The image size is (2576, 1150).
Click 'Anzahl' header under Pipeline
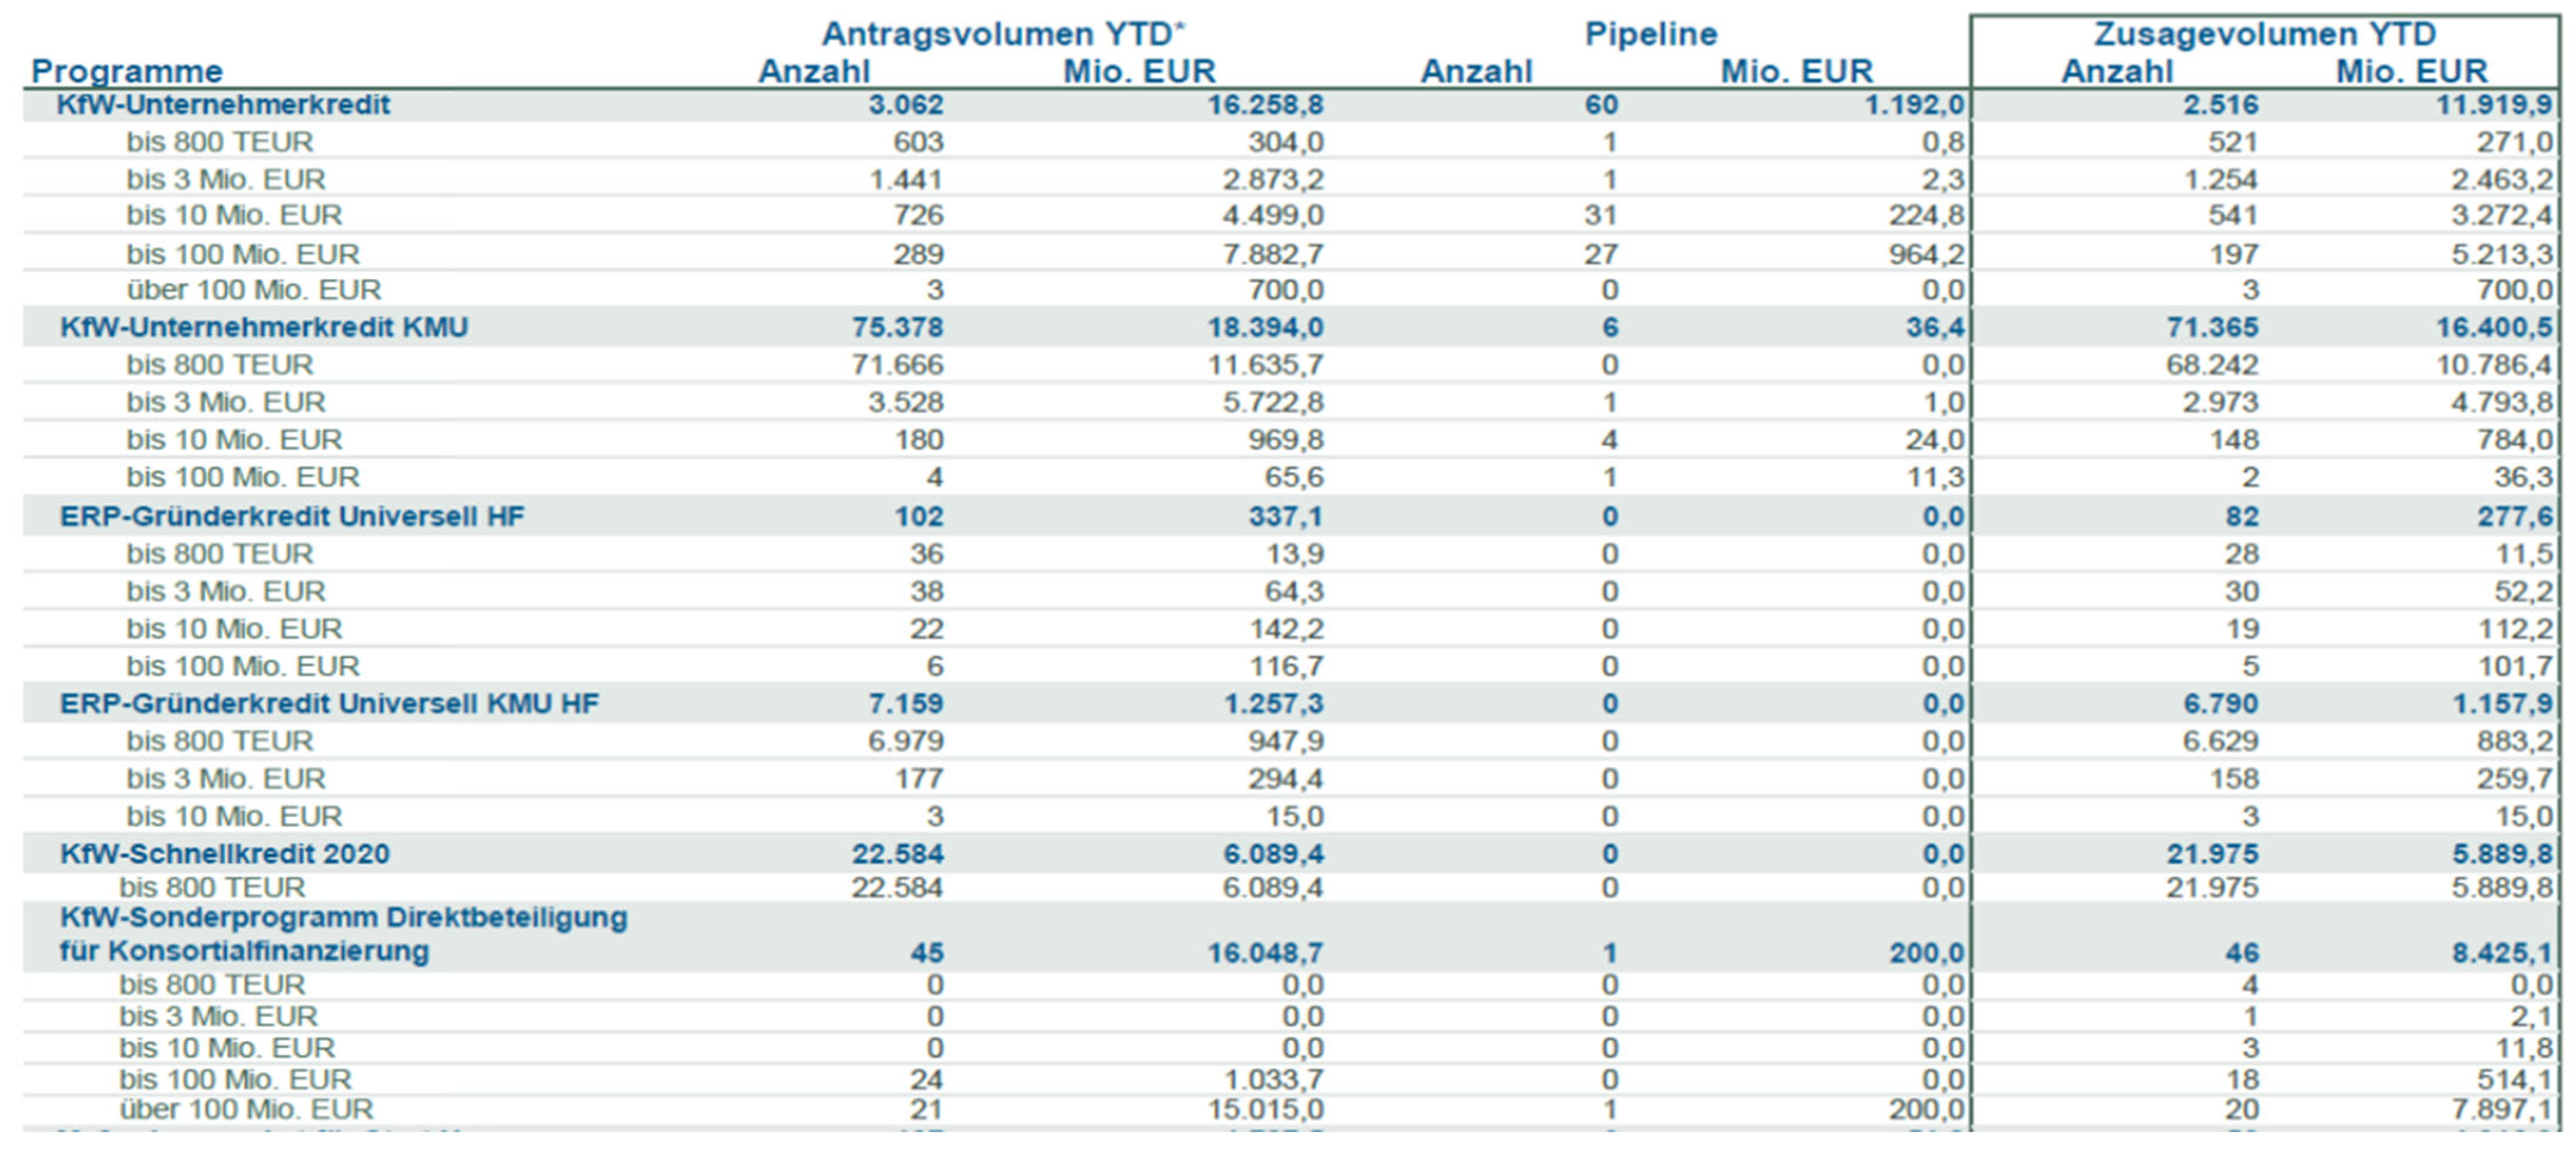pos(1477,72)
